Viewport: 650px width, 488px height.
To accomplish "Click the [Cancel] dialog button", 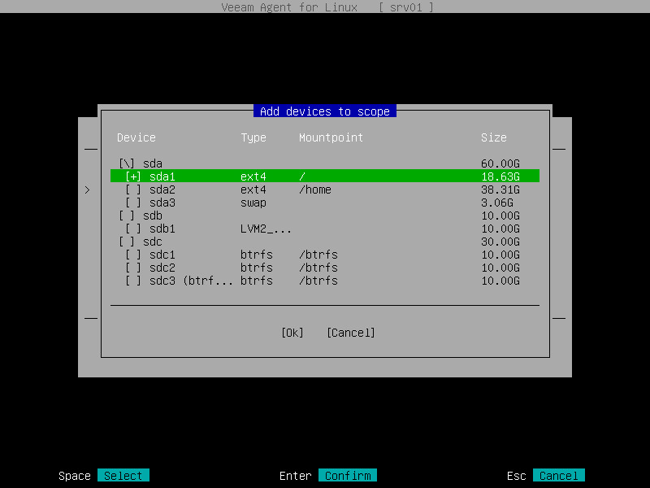I will click(351, 333).
